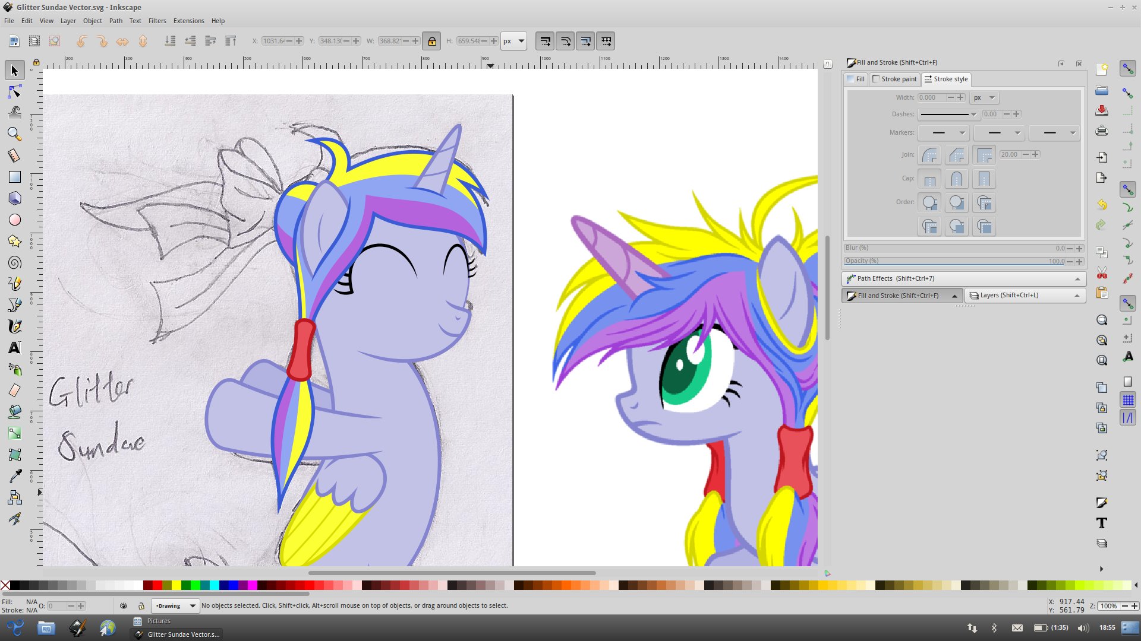
Task: Open Layers dialog icon in commands bar
Action: click(1101, 544)
